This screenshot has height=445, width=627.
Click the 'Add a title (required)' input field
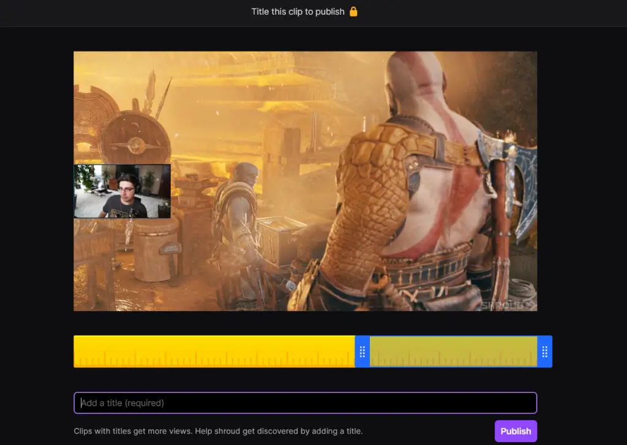pos(305,403)
